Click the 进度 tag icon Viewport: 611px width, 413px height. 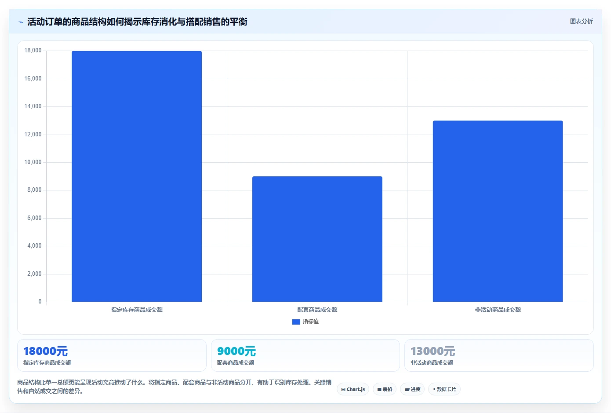click(407, 390)
